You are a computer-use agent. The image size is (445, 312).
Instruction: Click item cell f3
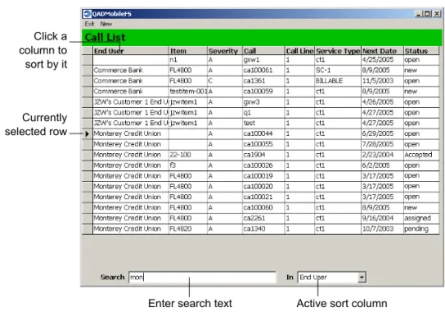188,165
